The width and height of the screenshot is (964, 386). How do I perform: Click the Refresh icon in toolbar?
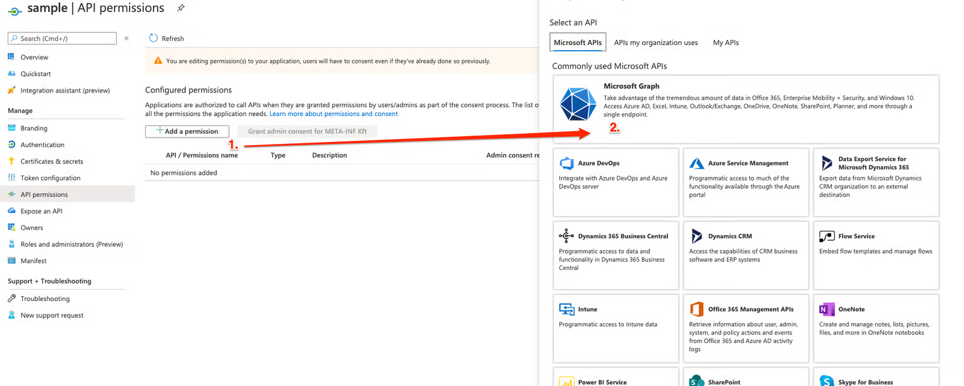(153, 39)
